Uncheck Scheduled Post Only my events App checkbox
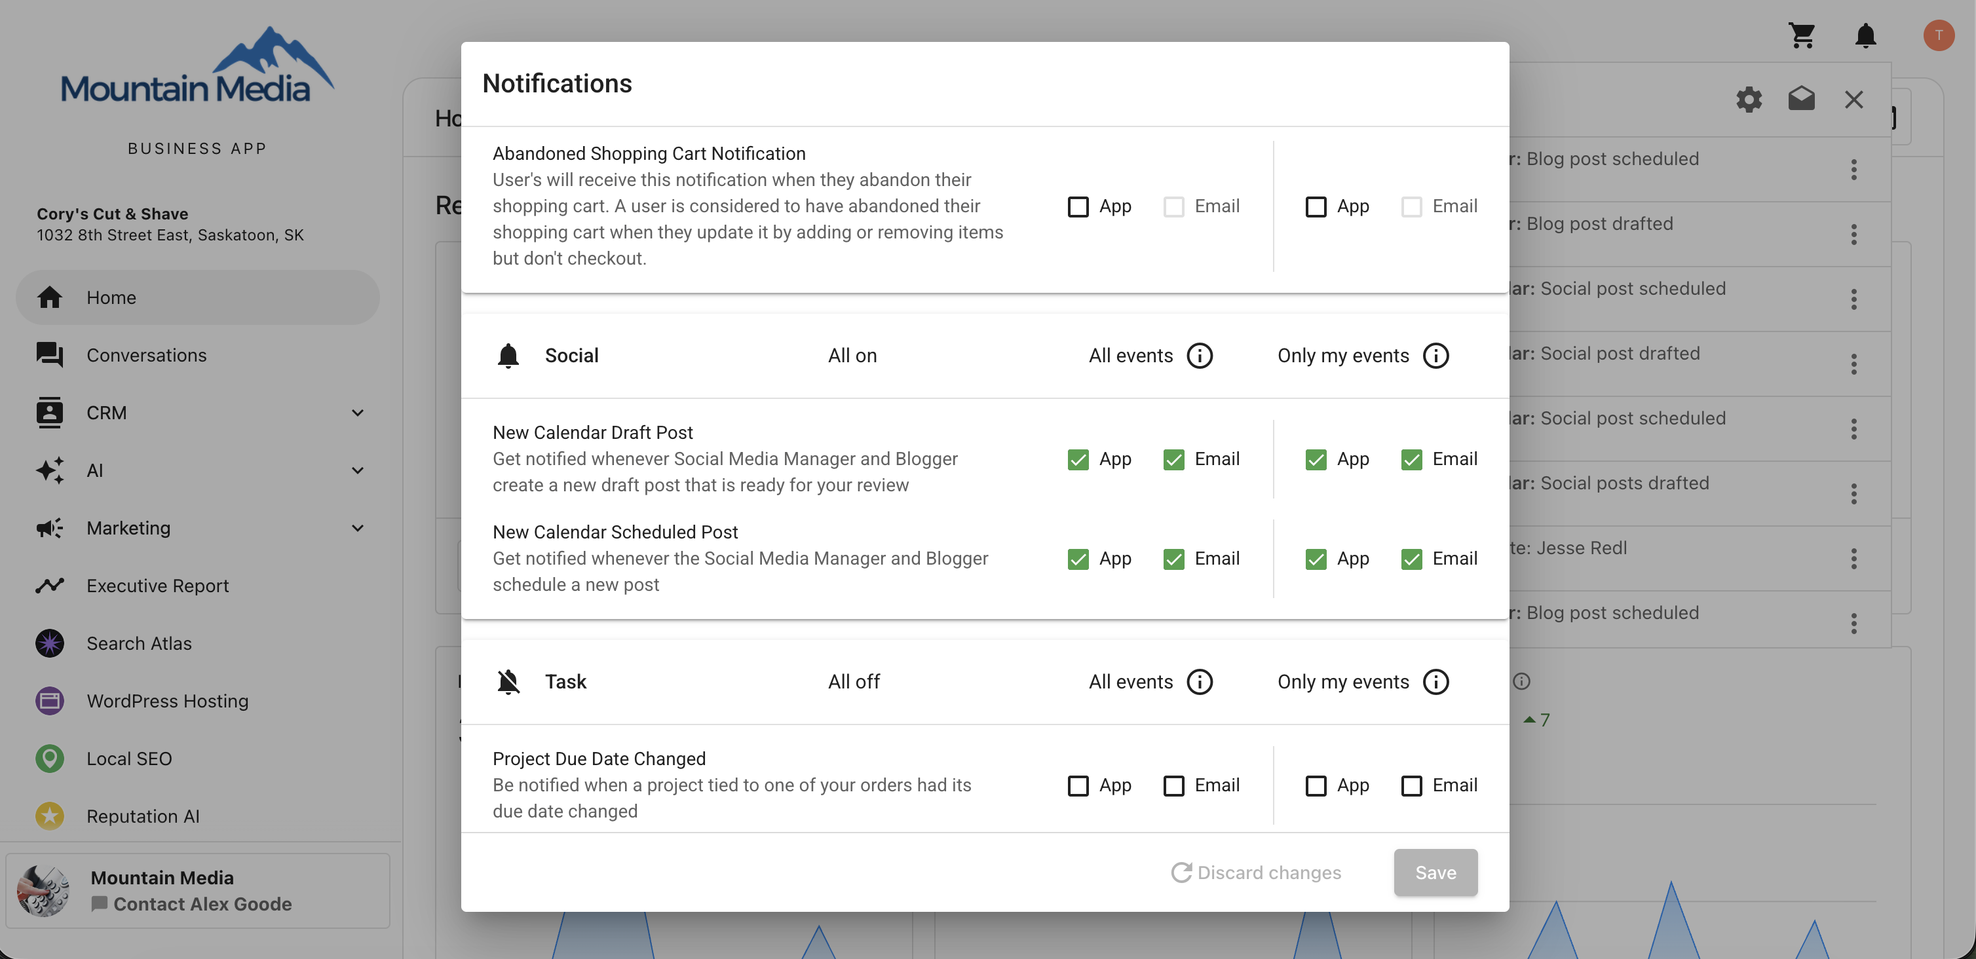This screenshot has height=959, width=1976. click(1316, 559)
